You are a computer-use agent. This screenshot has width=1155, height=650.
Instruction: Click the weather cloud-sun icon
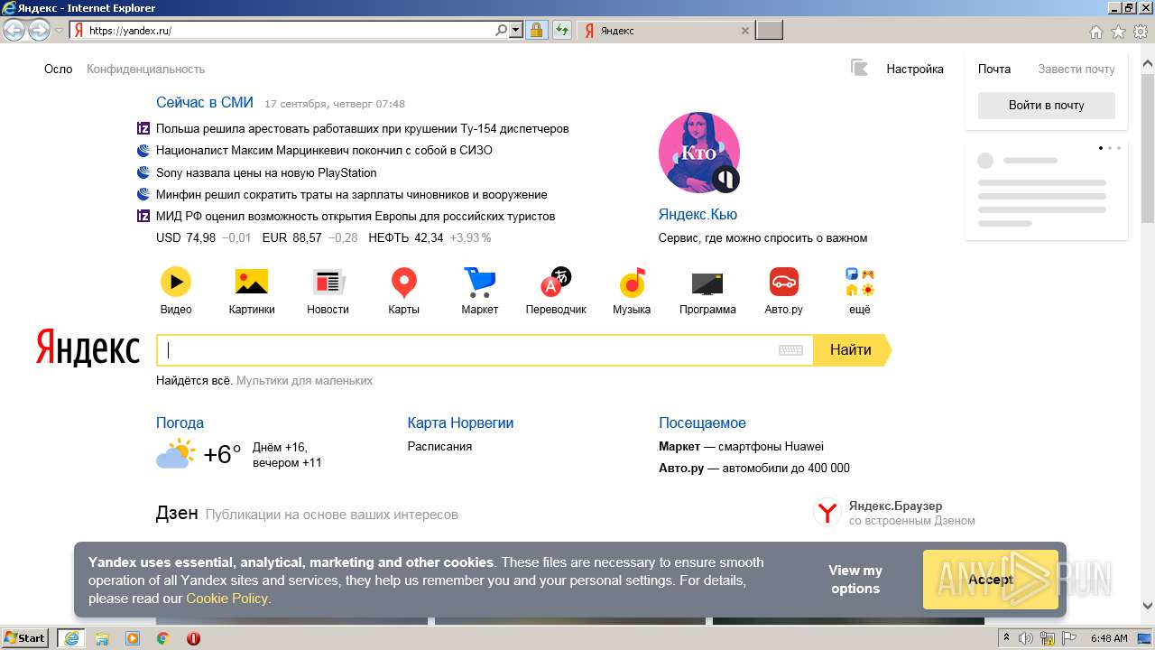pyautogui.click(x=175, y=453)
